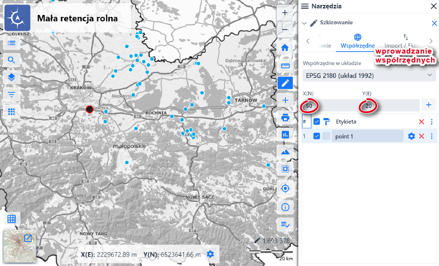Screen dimensions: 439x266
Task: Switch to the Współrzędne tab
Action: click(x=357, y=42)
